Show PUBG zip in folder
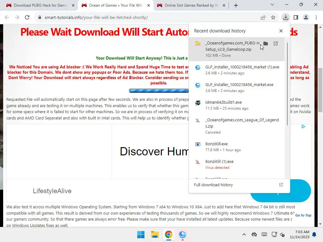Viewport: 323px width, 242px height. click(x=266, y=43)
